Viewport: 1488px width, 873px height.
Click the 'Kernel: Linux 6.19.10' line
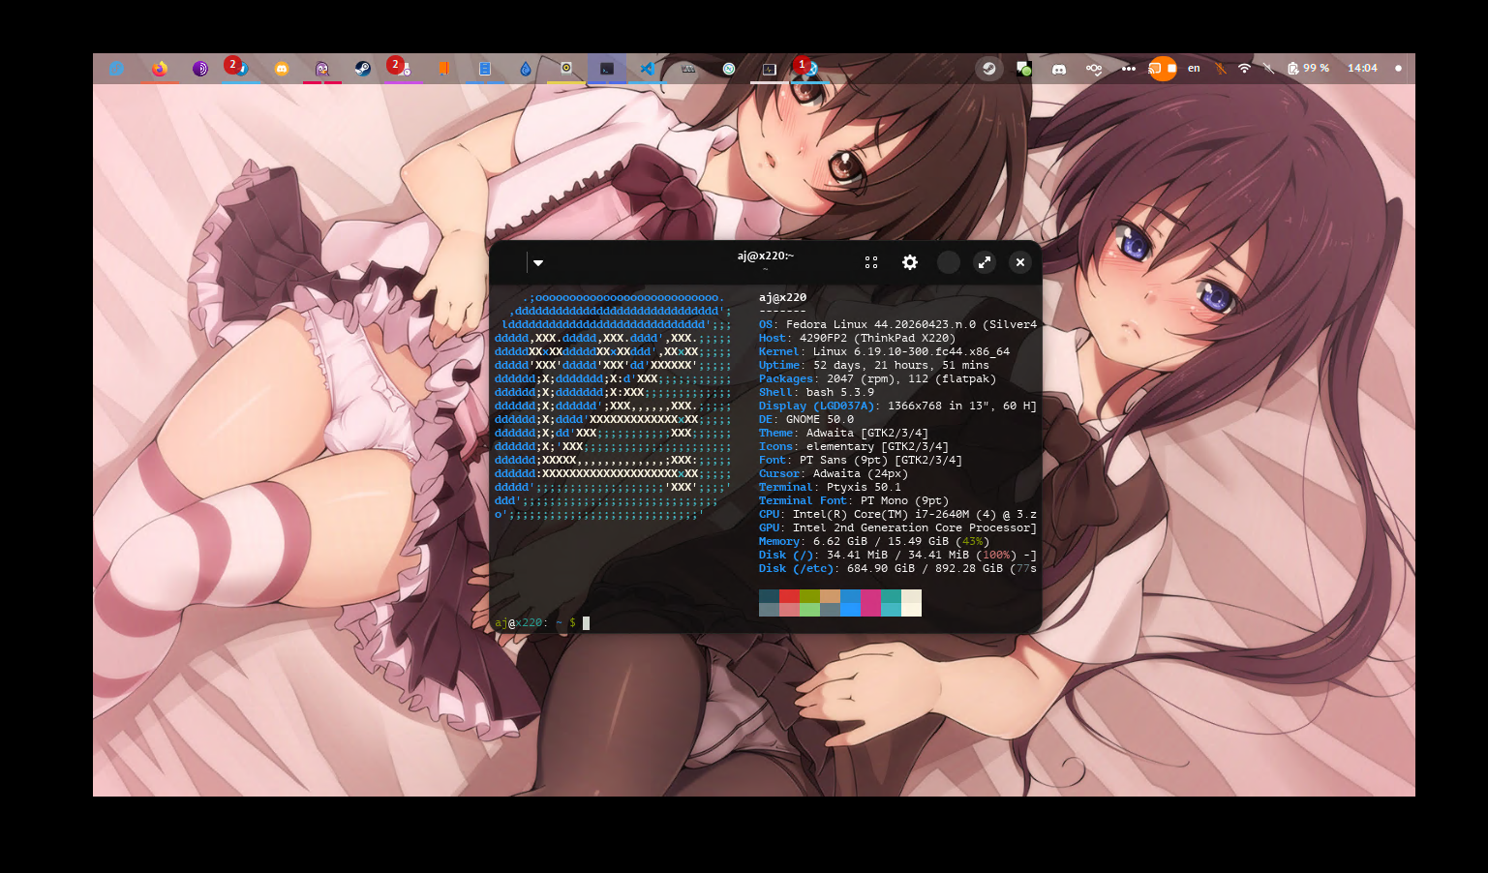tap(884, 351)
